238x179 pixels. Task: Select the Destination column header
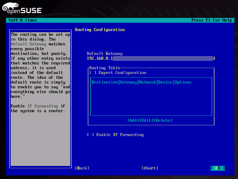pyautogui.click(x=105, y=82)
